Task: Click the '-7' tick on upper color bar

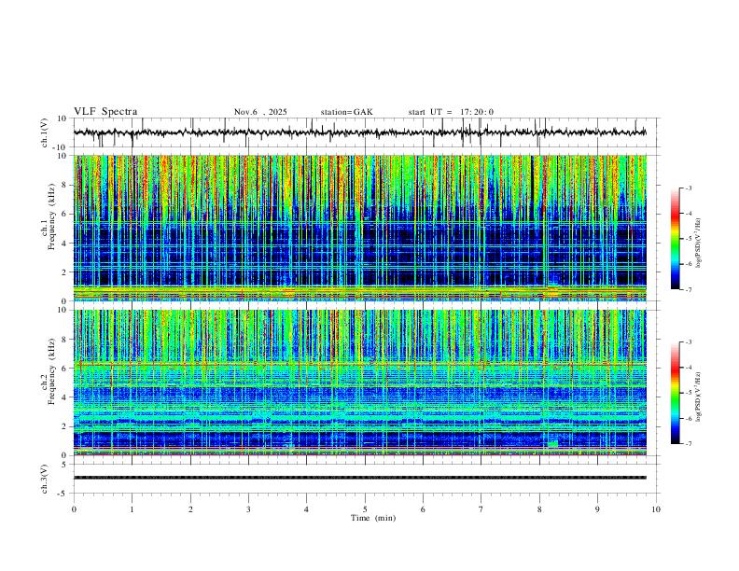Action: click(x=689, y=290)
